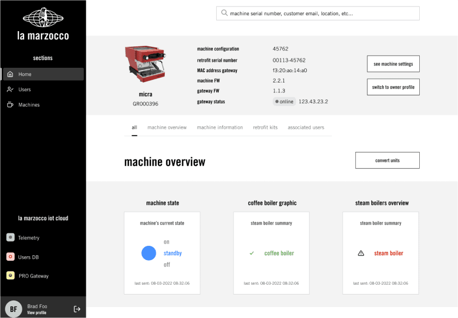Click the online status badge
This screenshot has height=318, width=458.
tap(284, 102)
